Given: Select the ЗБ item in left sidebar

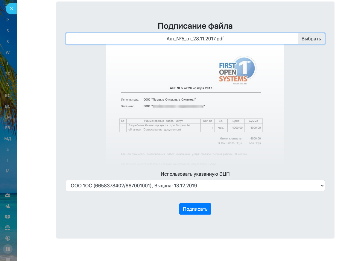Looking at the screenshot, I should (x=8, y=74).
